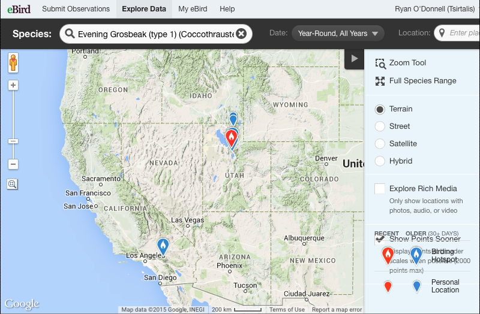The width and height of the screenshot is (480, 314).
Task: Select the Explore Data tab
Action: pos(144,9)
